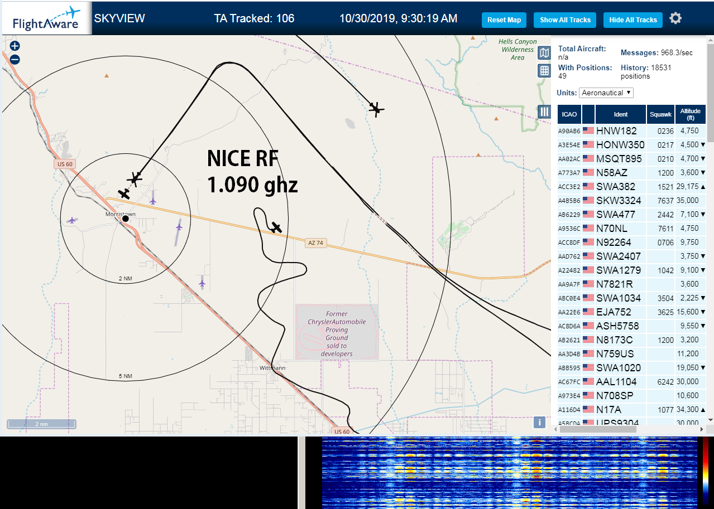Click Show All Tracks button
The width and height of the screenshot is (714, 509).
click(565, 20)
